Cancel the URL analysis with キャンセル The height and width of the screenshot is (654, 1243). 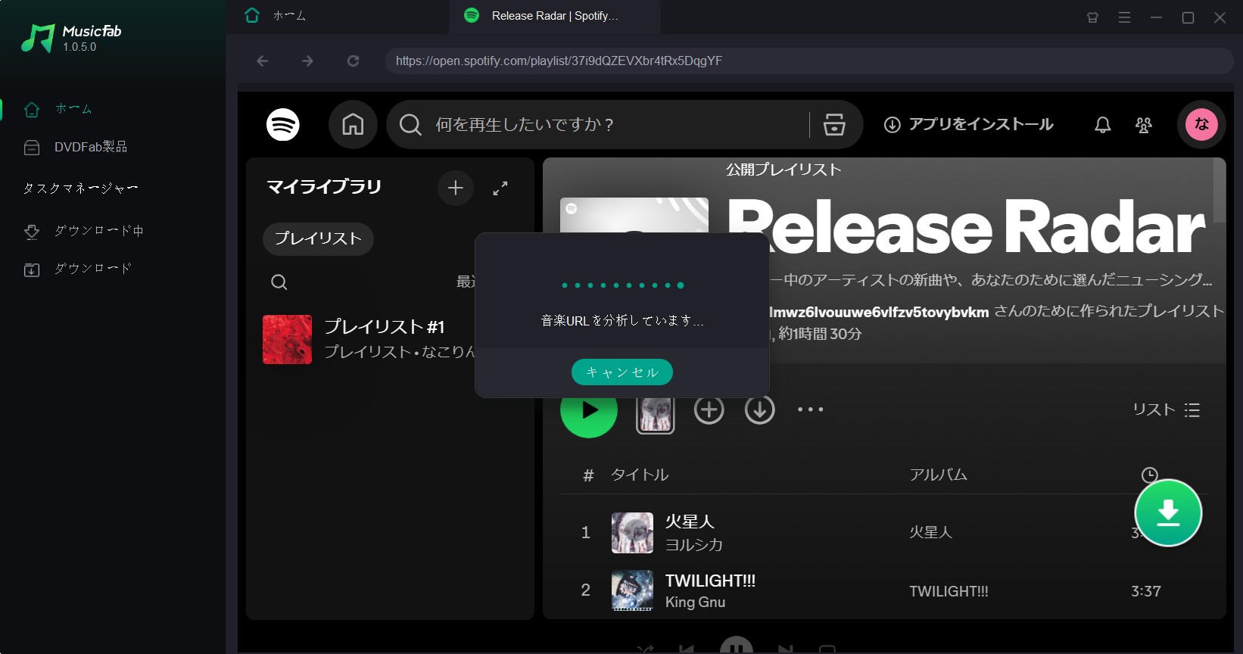pos(622,372)
